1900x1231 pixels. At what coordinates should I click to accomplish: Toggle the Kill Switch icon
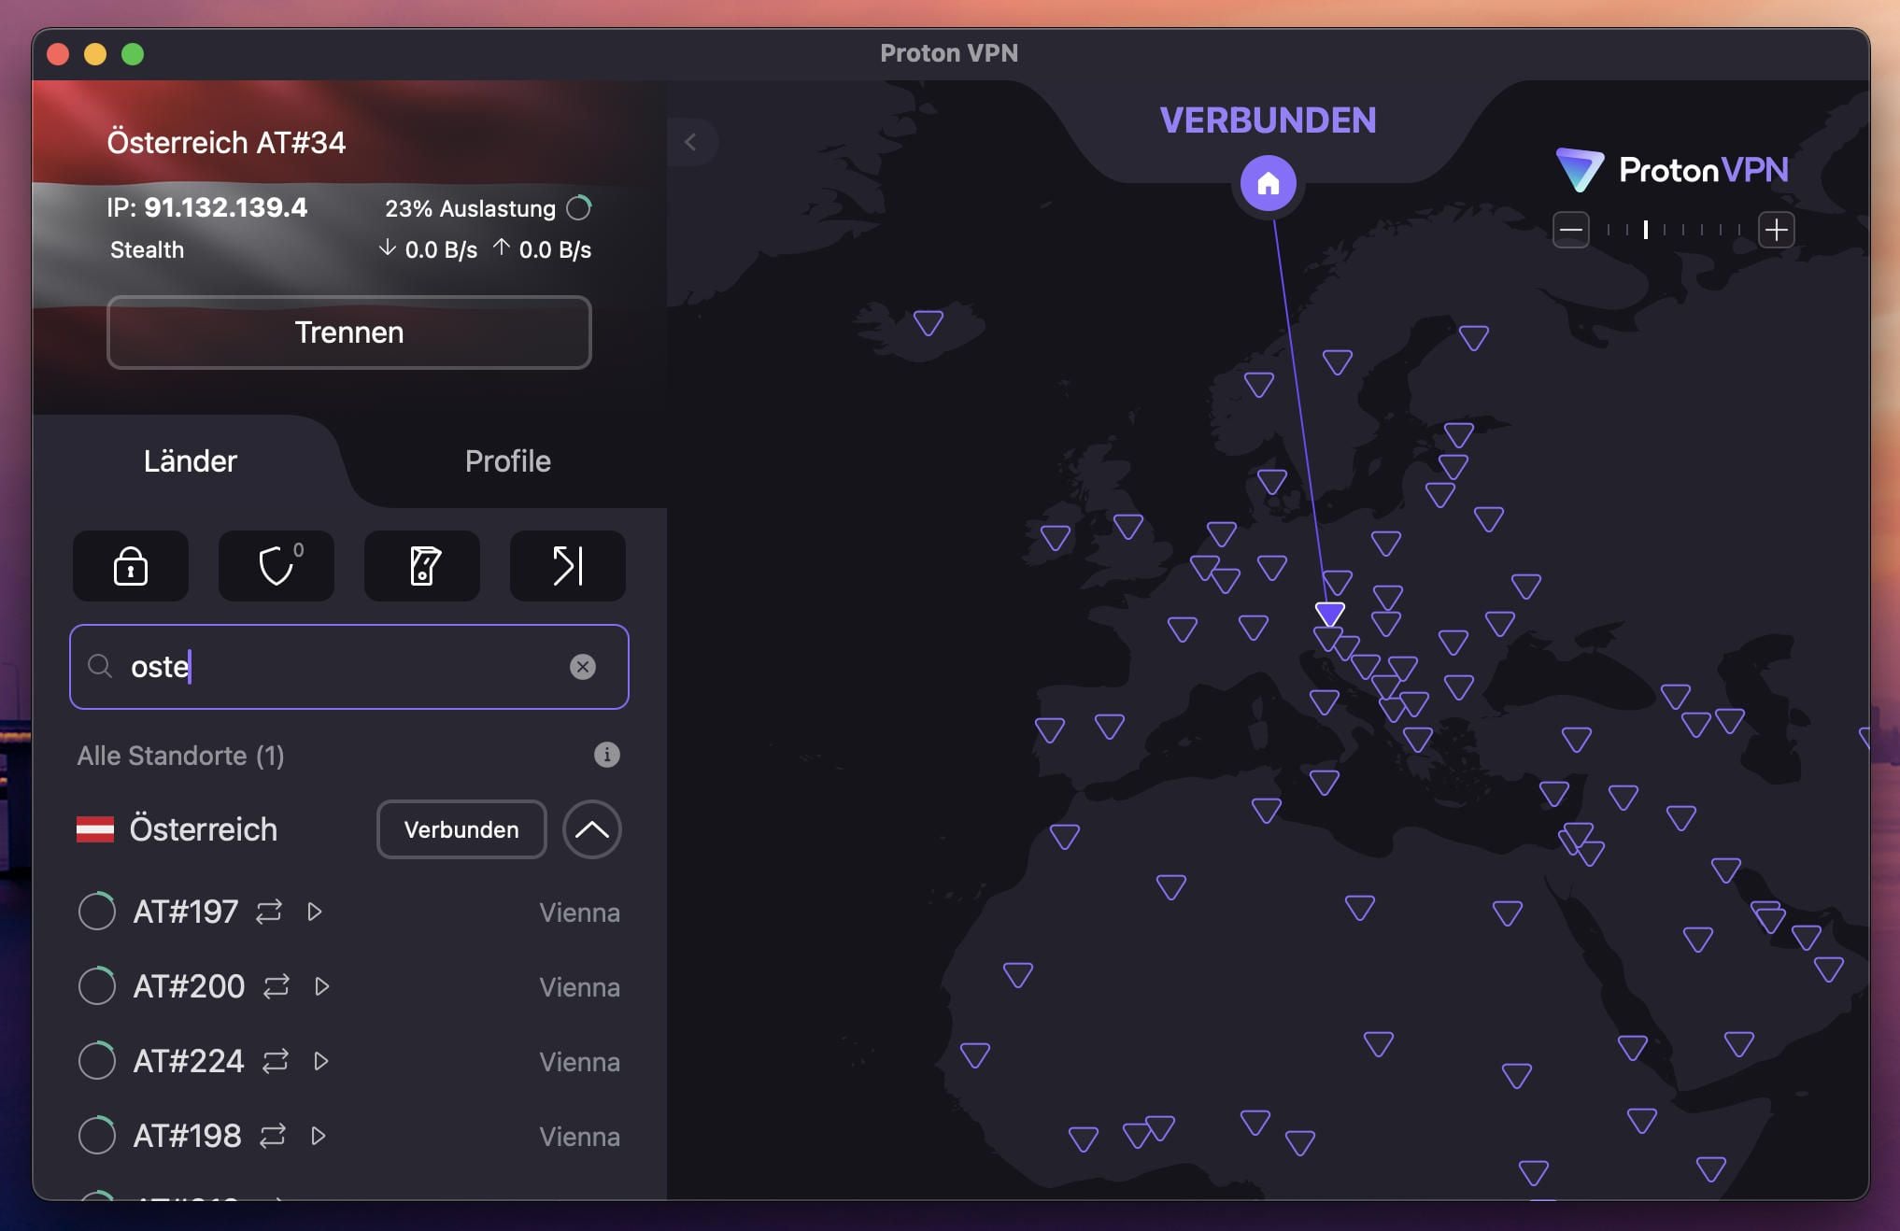click(x=422, y=566)
